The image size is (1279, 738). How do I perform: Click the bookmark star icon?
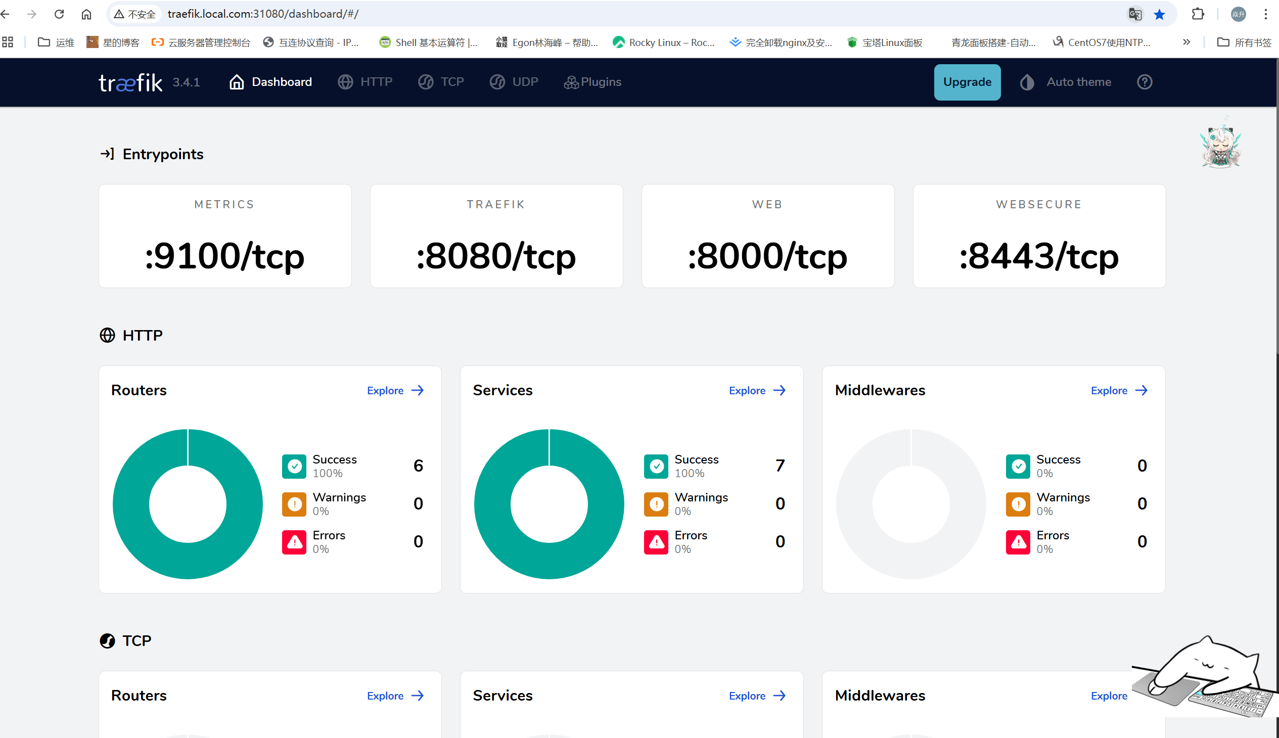(1159, 14)
